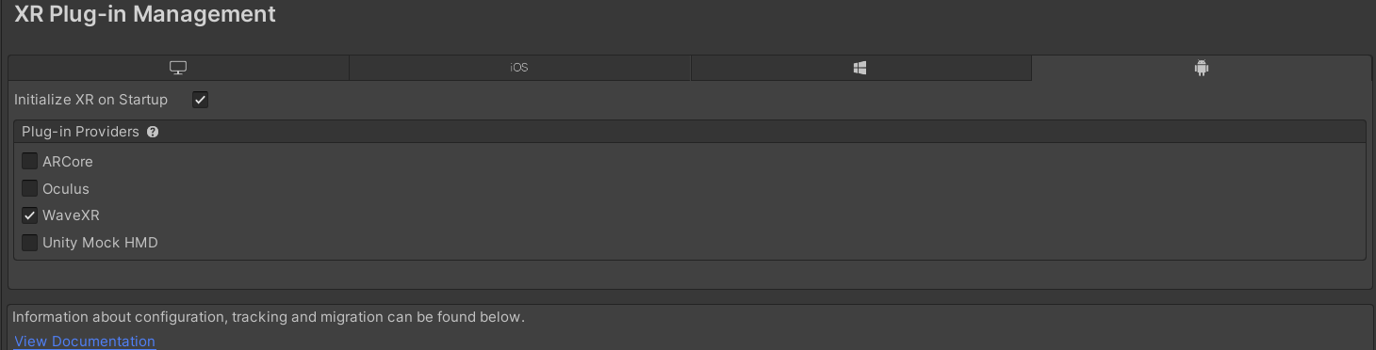
Task: Click the Plug-in Providers header text
Action: [80, 132]
